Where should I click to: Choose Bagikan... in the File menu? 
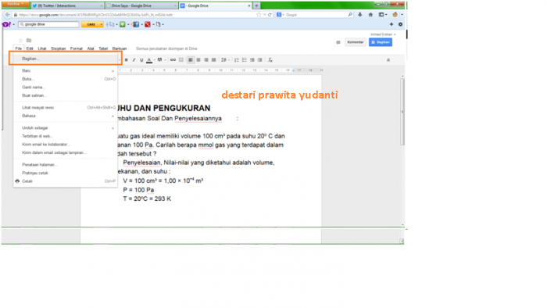pos(65,59)
